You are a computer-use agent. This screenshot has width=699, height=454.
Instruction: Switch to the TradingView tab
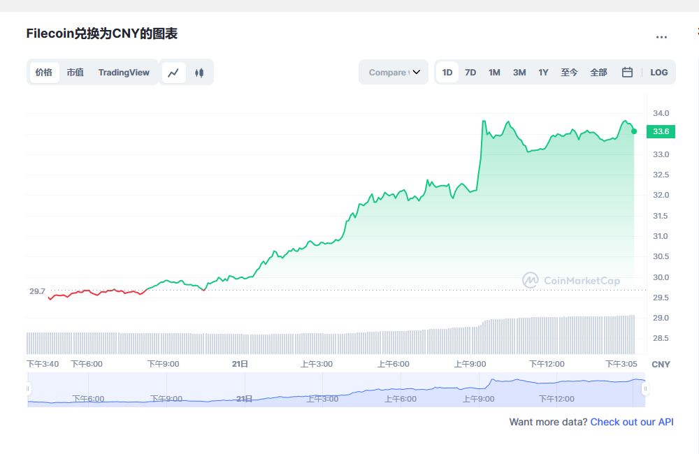(124, 73)
